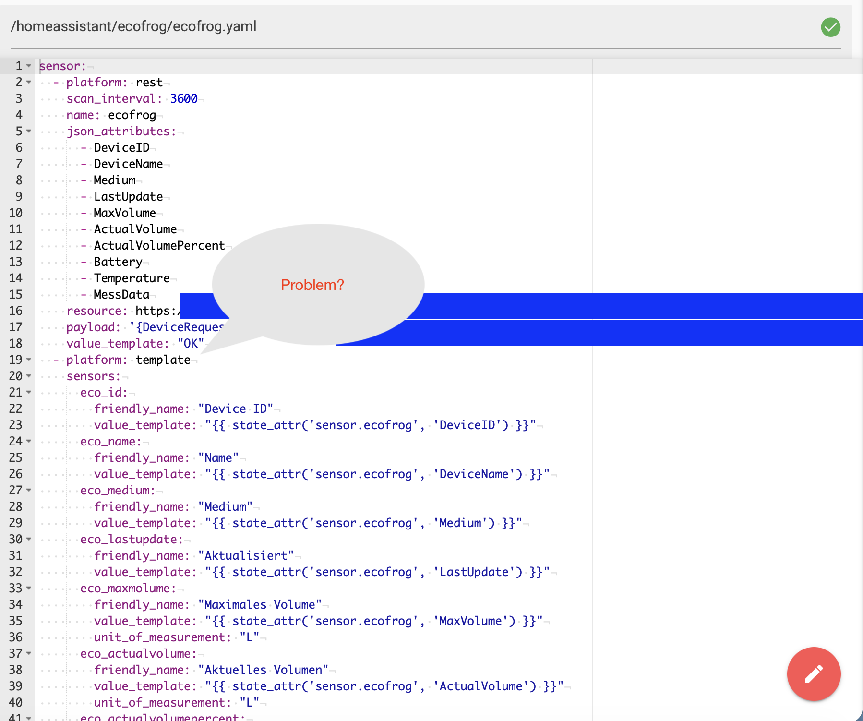The height and width of the screenshot is (721, 863).
Task: Click the LastUpdate attribute entry
Action: tap(128, 196)
